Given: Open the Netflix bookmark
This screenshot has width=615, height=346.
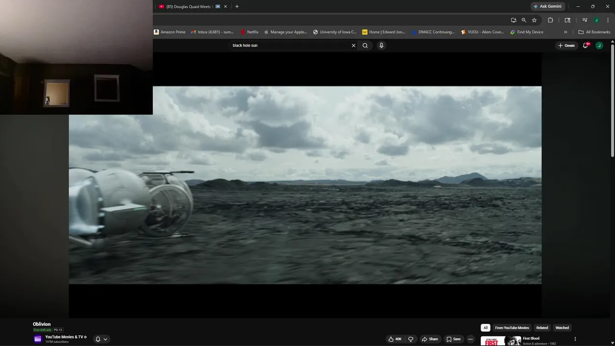Looking at the screenshot, I should pos(250,32).
